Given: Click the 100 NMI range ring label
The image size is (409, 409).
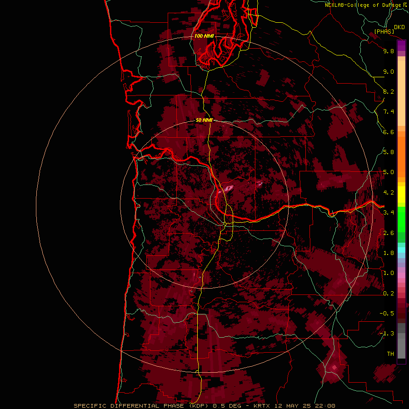Looking at the screenshot, I should tap(204, 36).
